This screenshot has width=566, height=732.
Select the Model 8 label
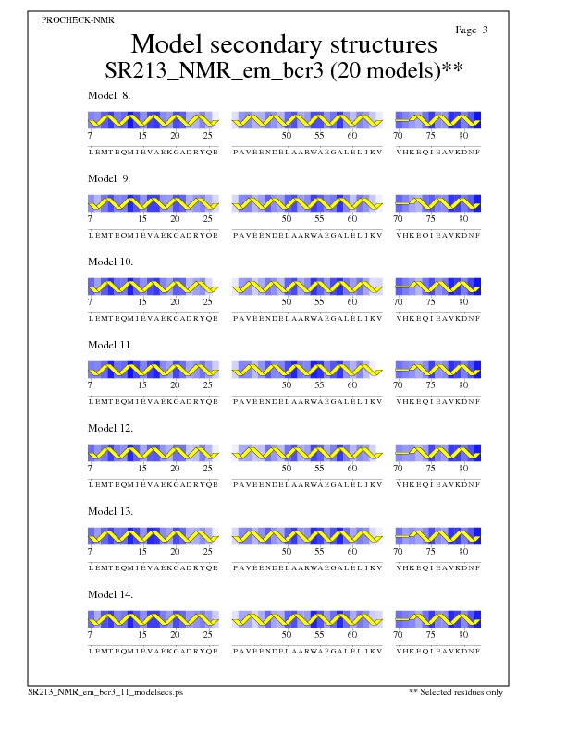pos(110,95)
